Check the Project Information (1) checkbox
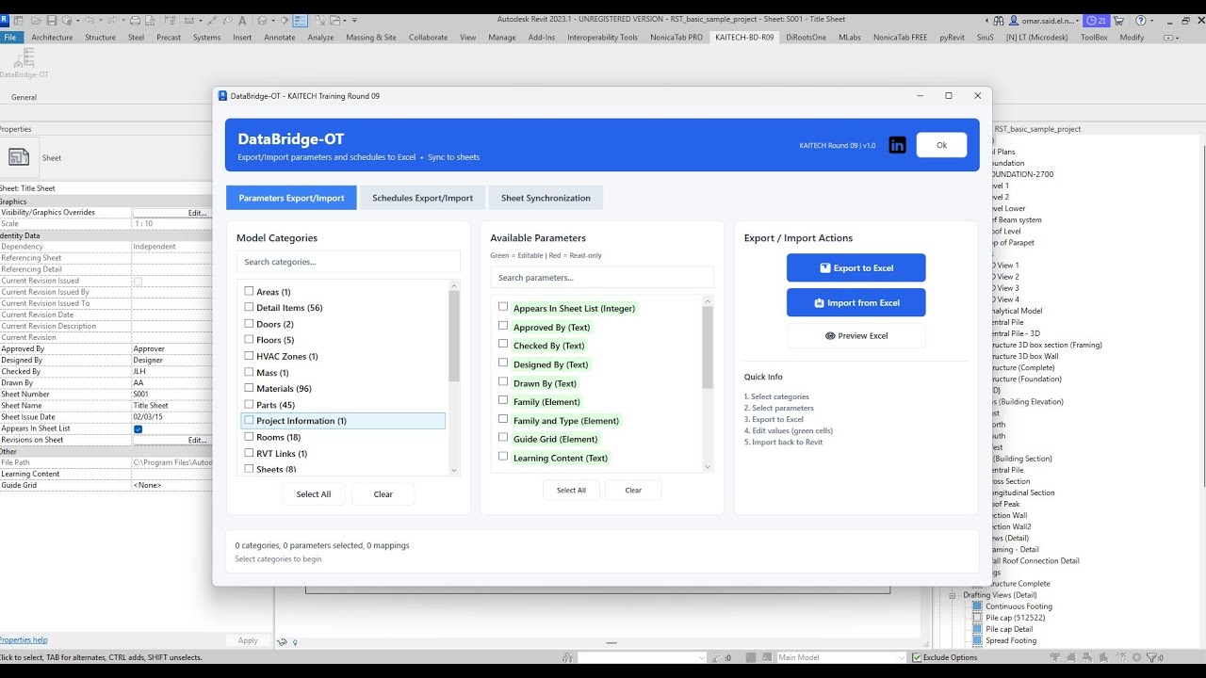 [249, 420]
